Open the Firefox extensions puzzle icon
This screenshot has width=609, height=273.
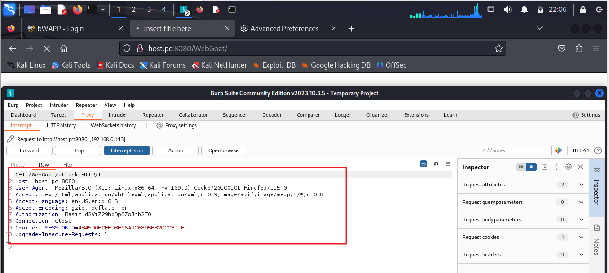click(579, 48)
